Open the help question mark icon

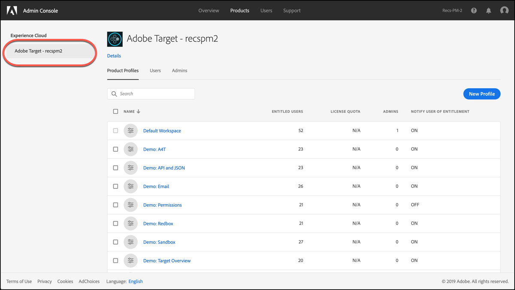click(x=473, y=10)
